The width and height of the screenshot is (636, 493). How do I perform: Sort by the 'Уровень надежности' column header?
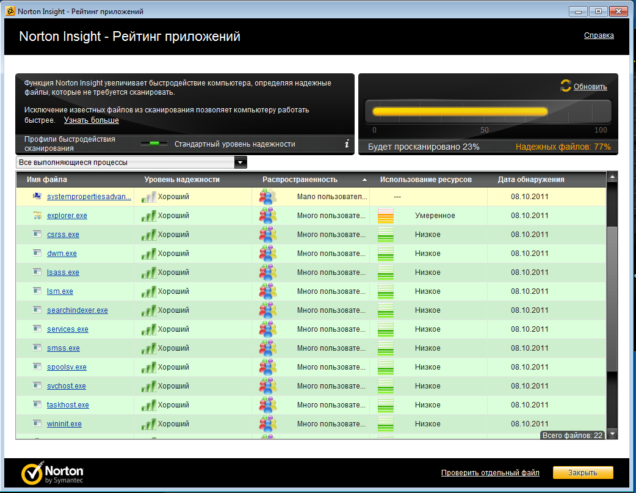pyautogui.click(x=182, y=180)
